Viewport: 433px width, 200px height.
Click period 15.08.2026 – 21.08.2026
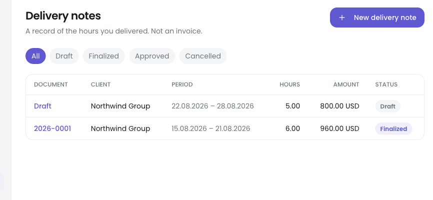(210, 128)
